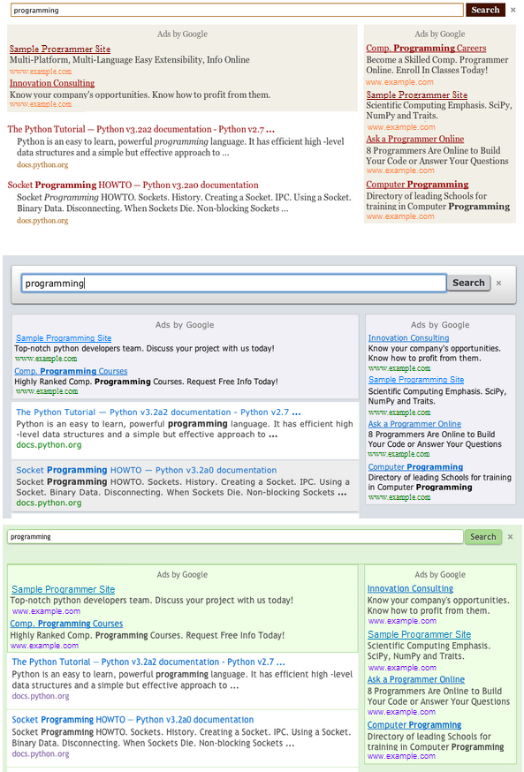Viewport: 524px width, 772px height.
Task: Open 'The Python Tutorial' result in blue-themed panel
Action: pyautogui.click(x=158, y=412)
